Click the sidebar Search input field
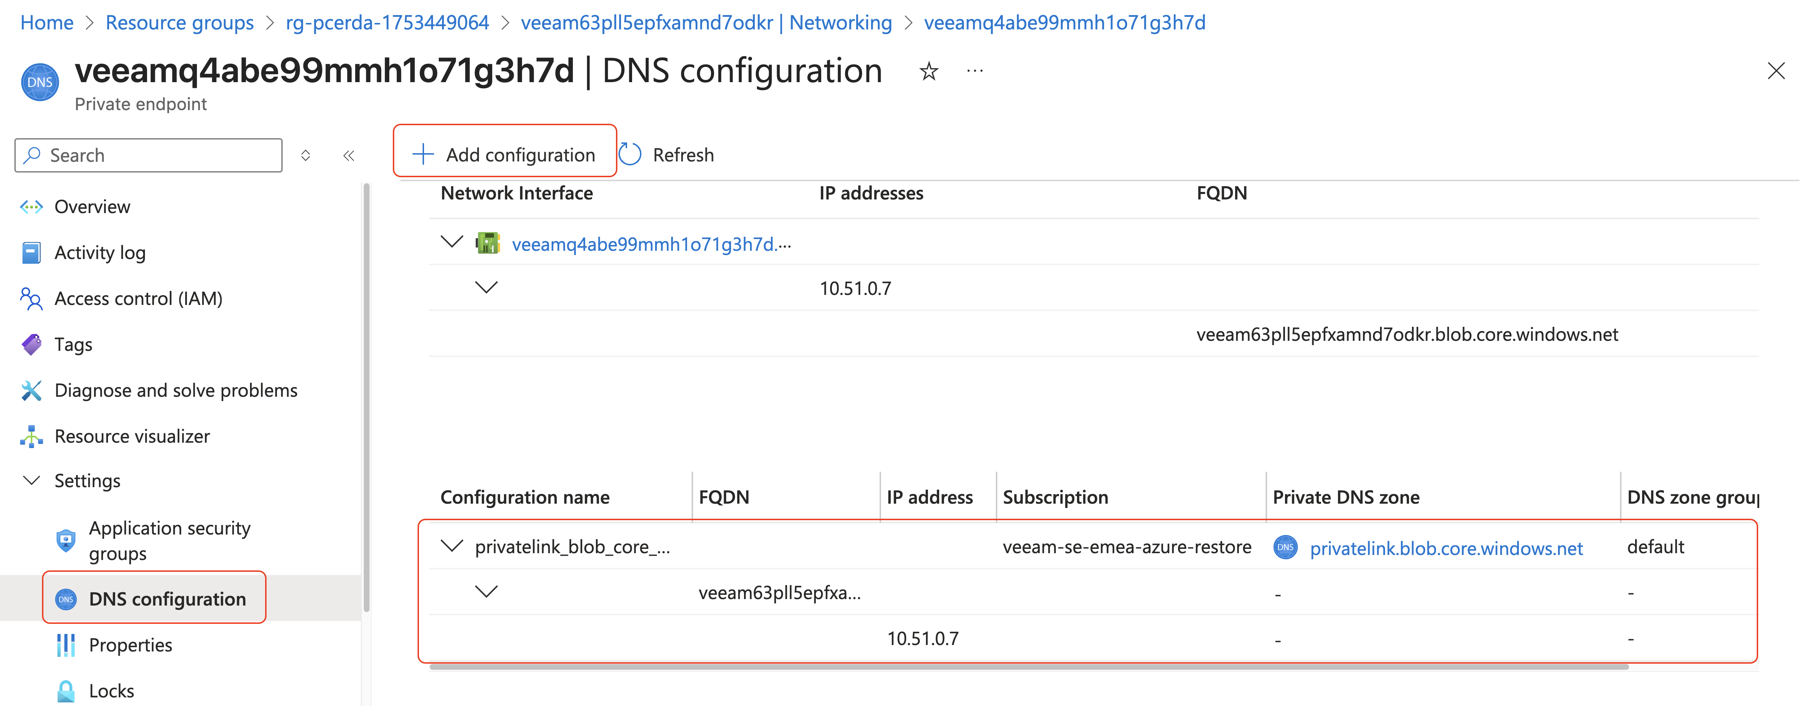The image size is (1803, 706). (149, 155)
